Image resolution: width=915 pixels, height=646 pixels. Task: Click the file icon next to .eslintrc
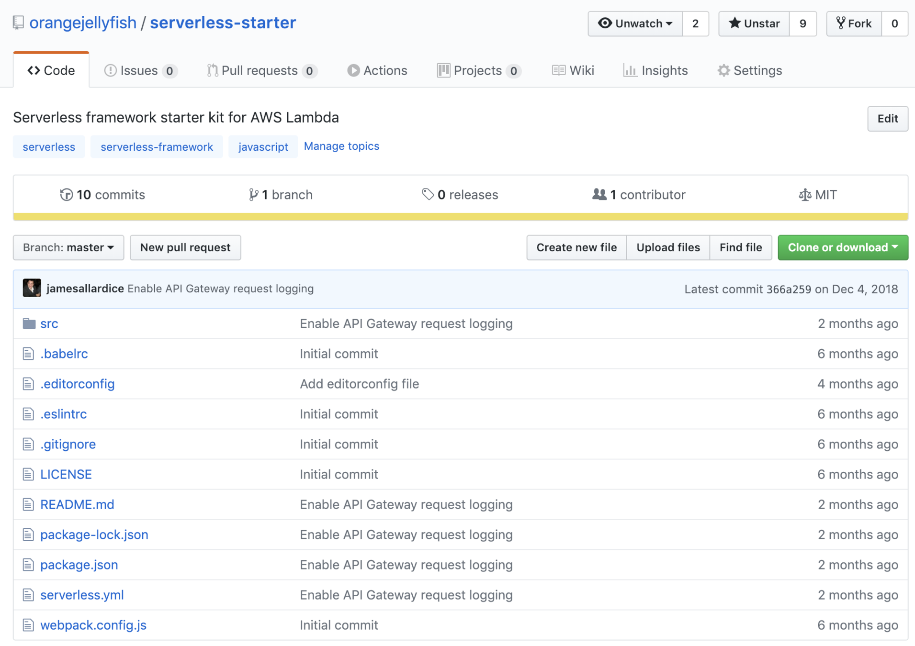[x=28, y=414]
